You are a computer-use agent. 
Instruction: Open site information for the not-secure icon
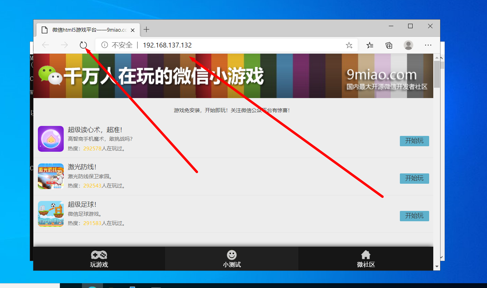(x=105, y=45)
